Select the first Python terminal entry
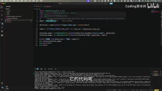The height and width of the screenshot is (91, 162). point(156,71)
